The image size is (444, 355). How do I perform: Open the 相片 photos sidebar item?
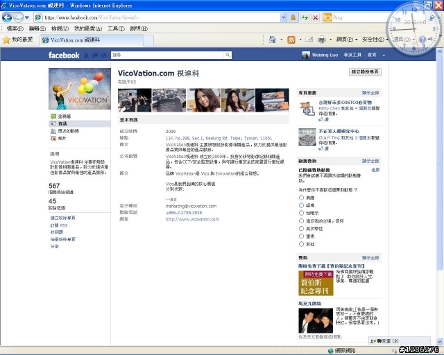click(x=58, y=139)
